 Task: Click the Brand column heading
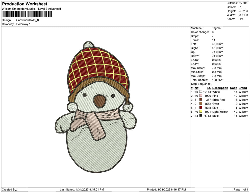[x=242, y=88]
